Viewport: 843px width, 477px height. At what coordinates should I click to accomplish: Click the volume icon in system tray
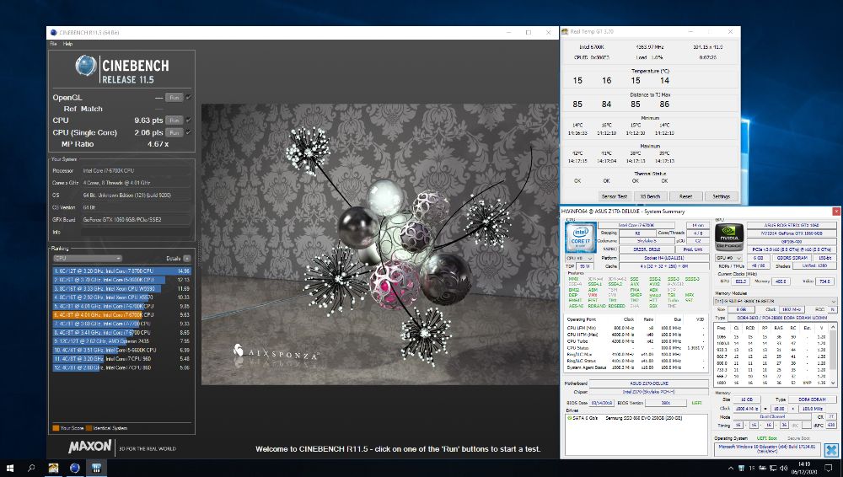782,469
